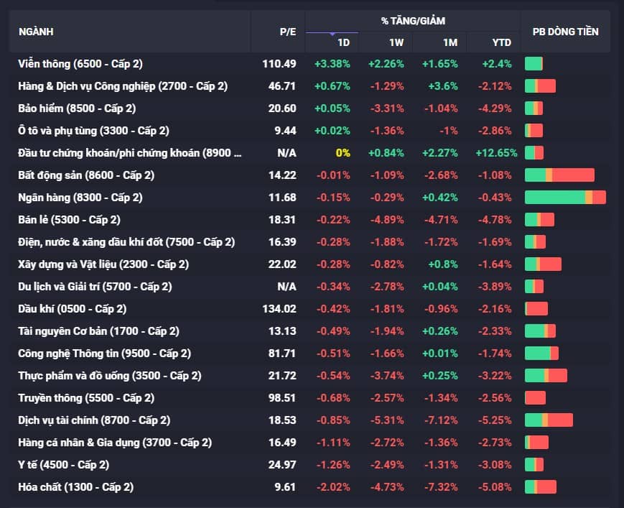Click Bất động sản money flow bar
The image size is (624, 508).
[x=559, y=175]
